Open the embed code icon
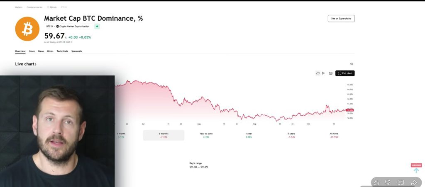The width and height of the screenshot is (425, 187). 352,64
